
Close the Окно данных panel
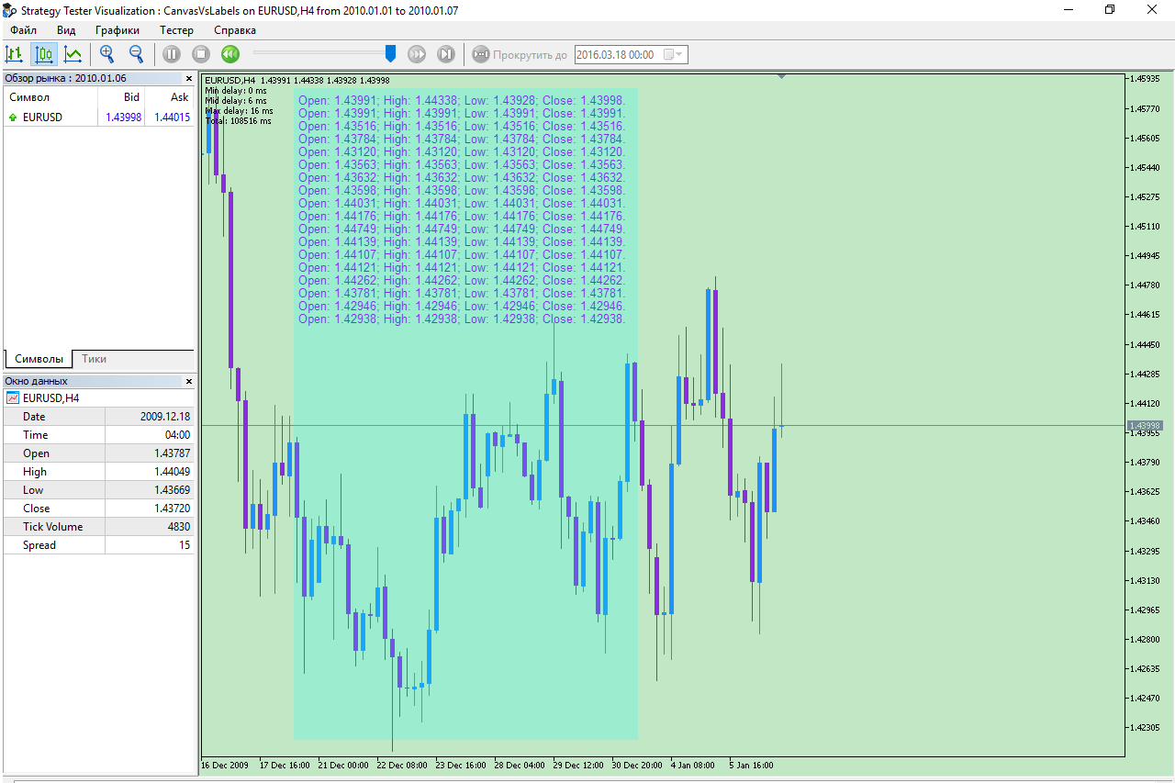[x=189, y=381]
